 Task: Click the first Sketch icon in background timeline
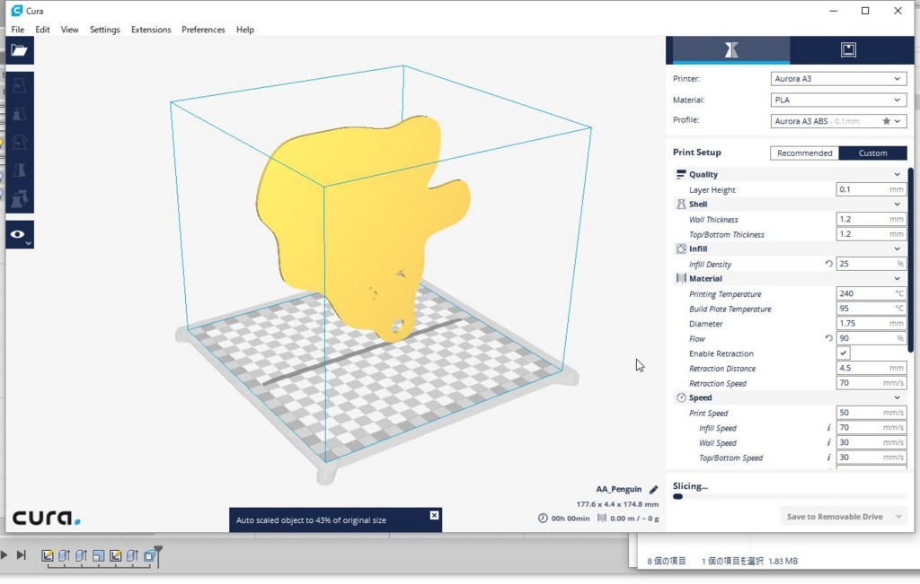48,555
